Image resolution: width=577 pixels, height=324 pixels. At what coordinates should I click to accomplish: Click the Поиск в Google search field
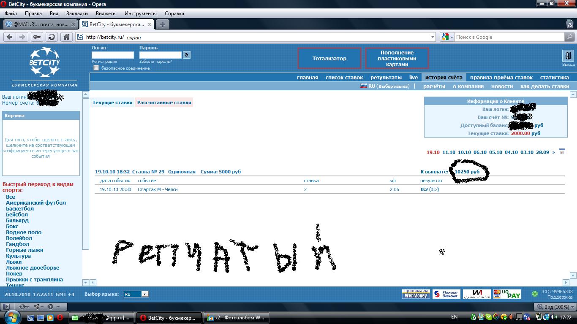pyautogui.click(x=509, y=37)
